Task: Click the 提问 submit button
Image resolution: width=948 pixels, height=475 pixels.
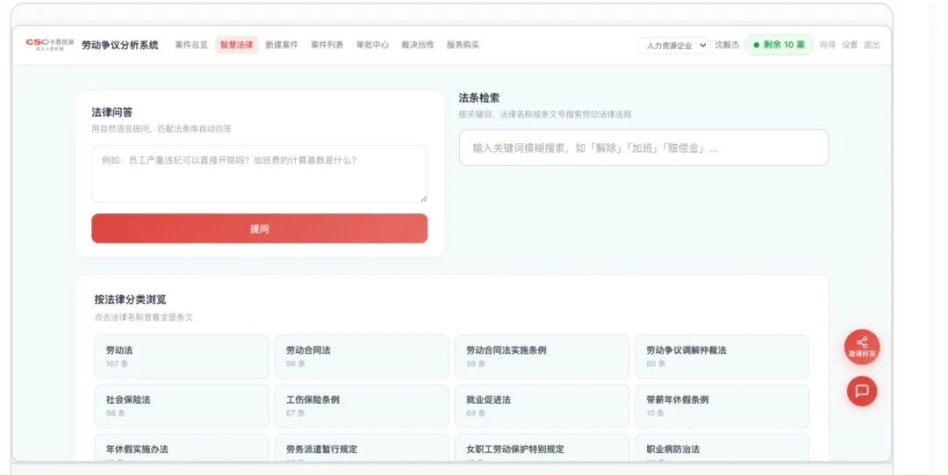Action: [259, 229]
